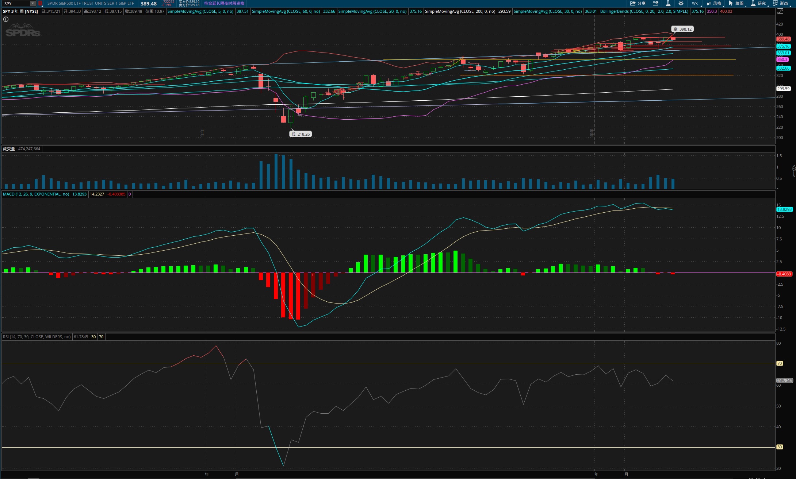
Task: Click the RSI (14, 70, 30, CLOSE, WILDERS, no) label
Action: [37, 337]
